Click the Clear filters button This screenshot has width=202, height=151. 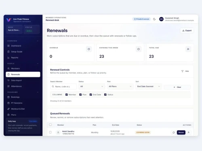point(177,87)
